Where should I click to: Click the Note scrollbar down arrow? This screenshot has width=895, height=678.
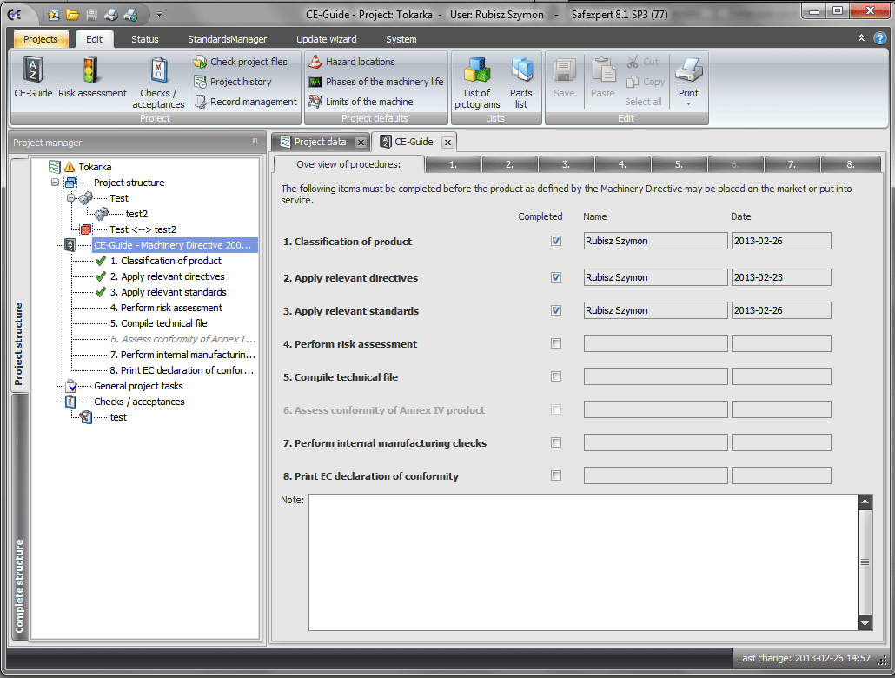click(865, 622)
